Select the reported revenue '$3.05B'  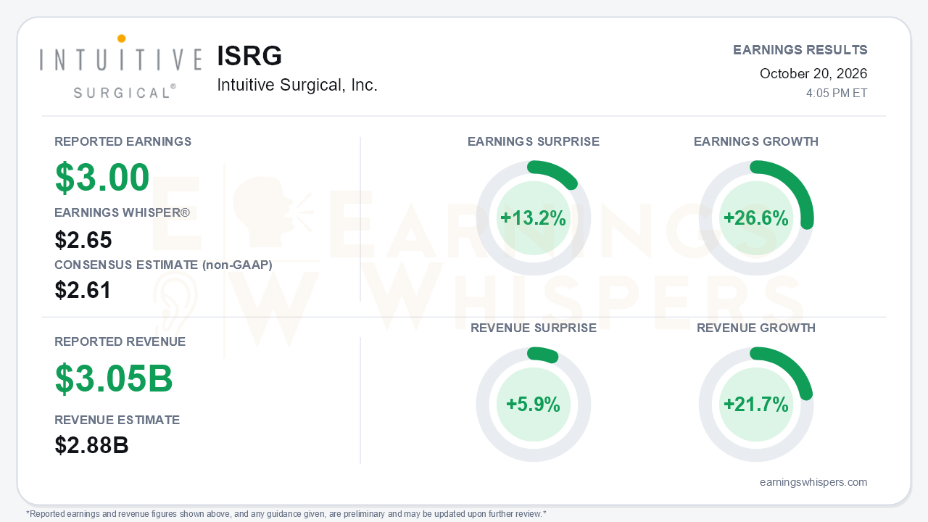(x=114, y=378)
